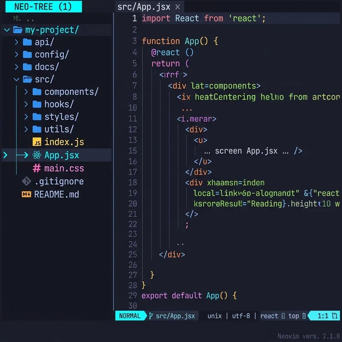Click the 'screen App.jsx' text on line 15
The image size is (342, 342).
[246, 151]
